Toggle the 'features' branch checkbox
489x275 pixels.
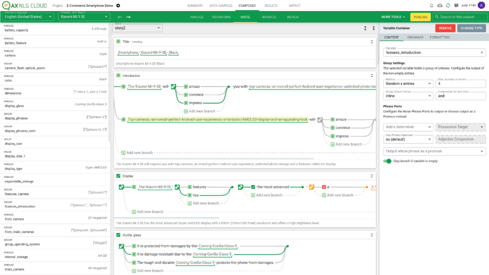click(x=189, y=187)
